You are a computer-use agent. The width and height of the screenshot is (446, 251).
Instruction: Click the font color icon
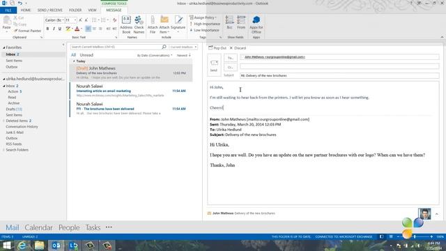point(77,29)
